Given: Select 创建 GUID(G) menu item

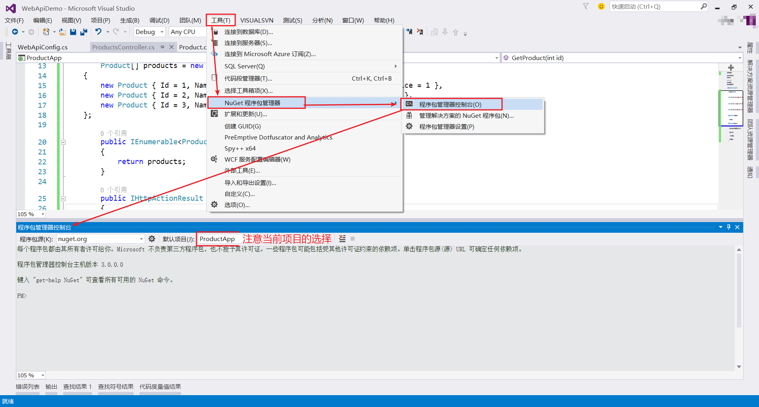Looking at the screenshot, I should (304, 126).
